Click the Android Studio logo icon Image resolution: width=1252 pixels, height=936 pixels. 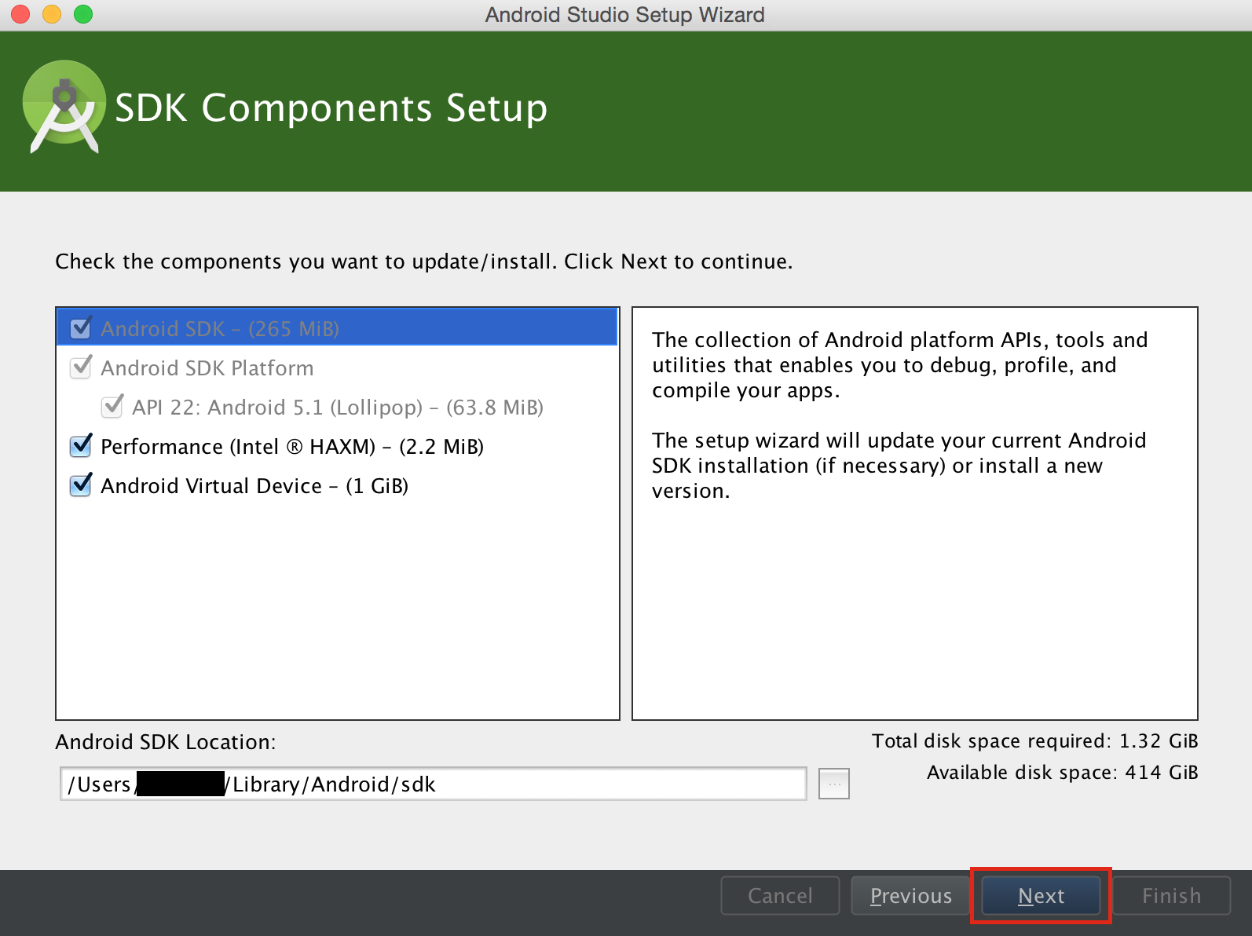tap(64, 106)
